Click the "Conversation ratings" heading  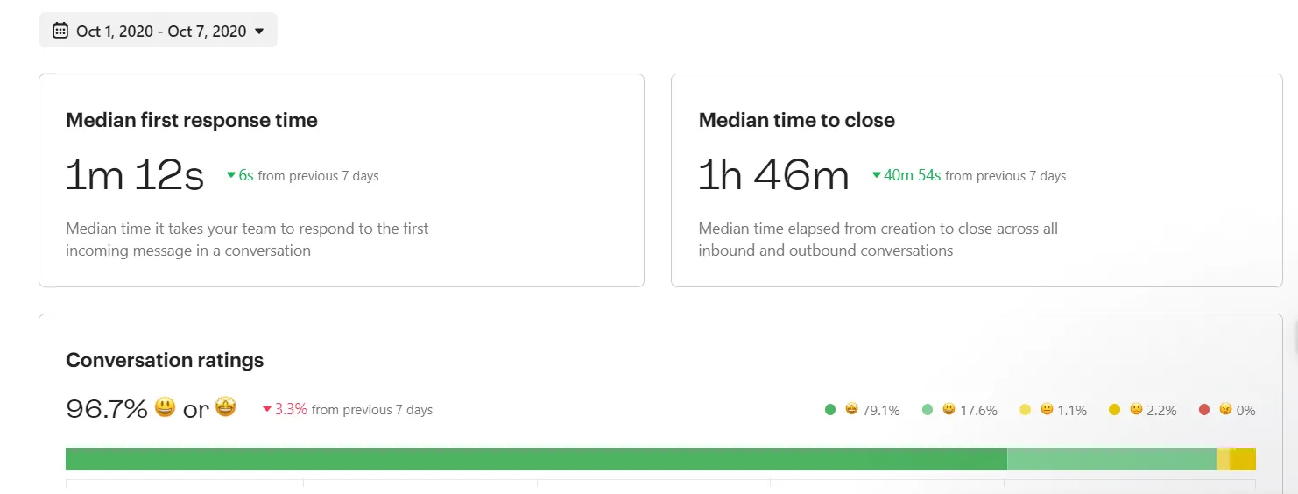[165, 360]
